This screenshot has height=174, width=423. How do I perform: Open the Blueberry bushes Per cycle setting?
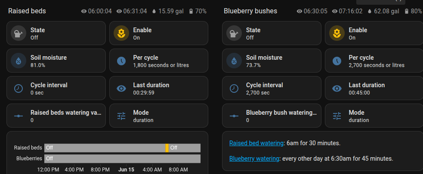coord(374,61)
